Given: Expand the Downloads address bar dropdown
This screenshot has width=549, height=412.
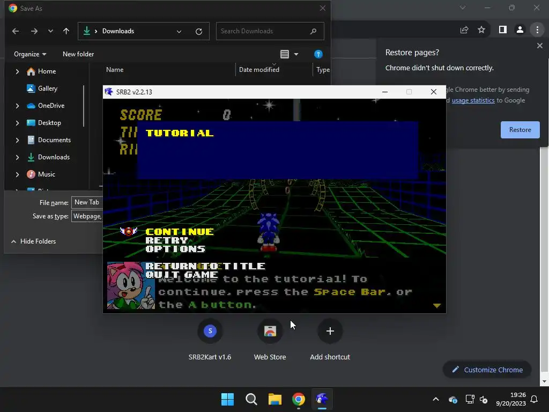Looking at the screenshot, I should tap(179, 32).
